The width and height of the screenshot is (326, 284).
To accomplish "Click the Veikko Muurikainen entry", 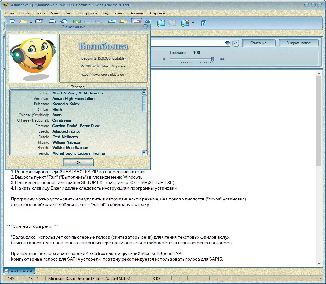I will (x=70, y=147).
